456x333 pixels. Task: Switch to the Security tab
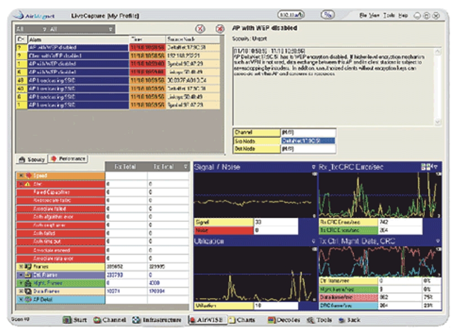tap(32, 159)
